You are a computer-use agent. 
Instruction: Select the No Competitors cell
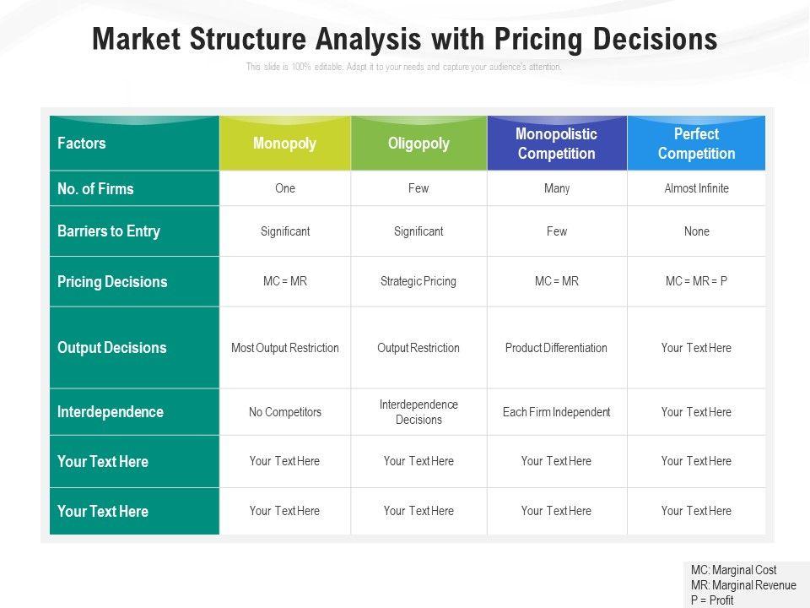pos(285,412)
